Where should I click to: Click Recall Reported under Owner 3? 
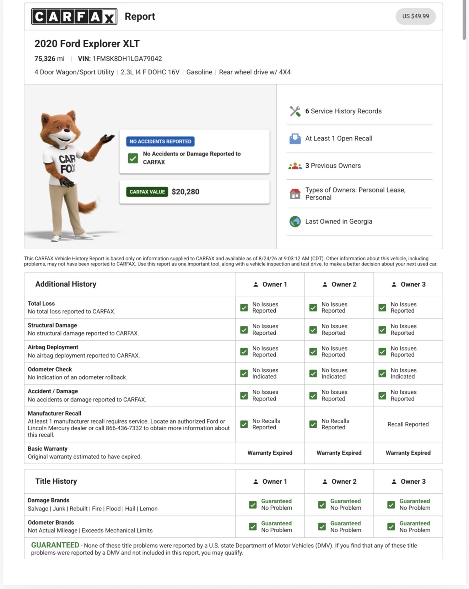click(x=408, y=424)
